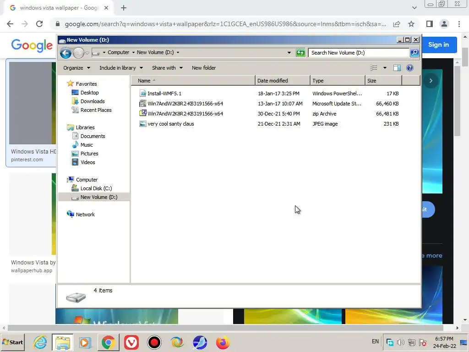Screen dimensions: 469x352
Task: Open Chrome three-dot menu
Action: pyautogui.click(x=459, y=24)
